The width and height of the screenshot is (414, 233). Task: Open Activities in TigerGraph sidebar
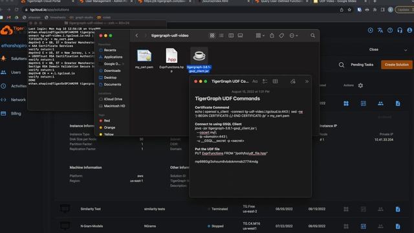tap(14, 86)
